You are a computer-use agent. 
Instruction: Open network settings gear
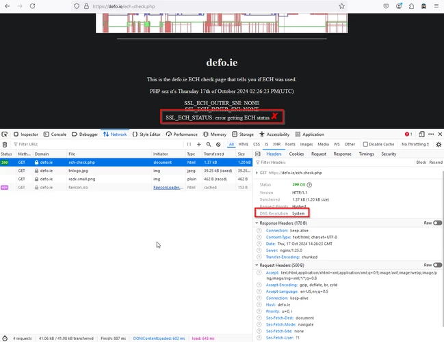439,145
